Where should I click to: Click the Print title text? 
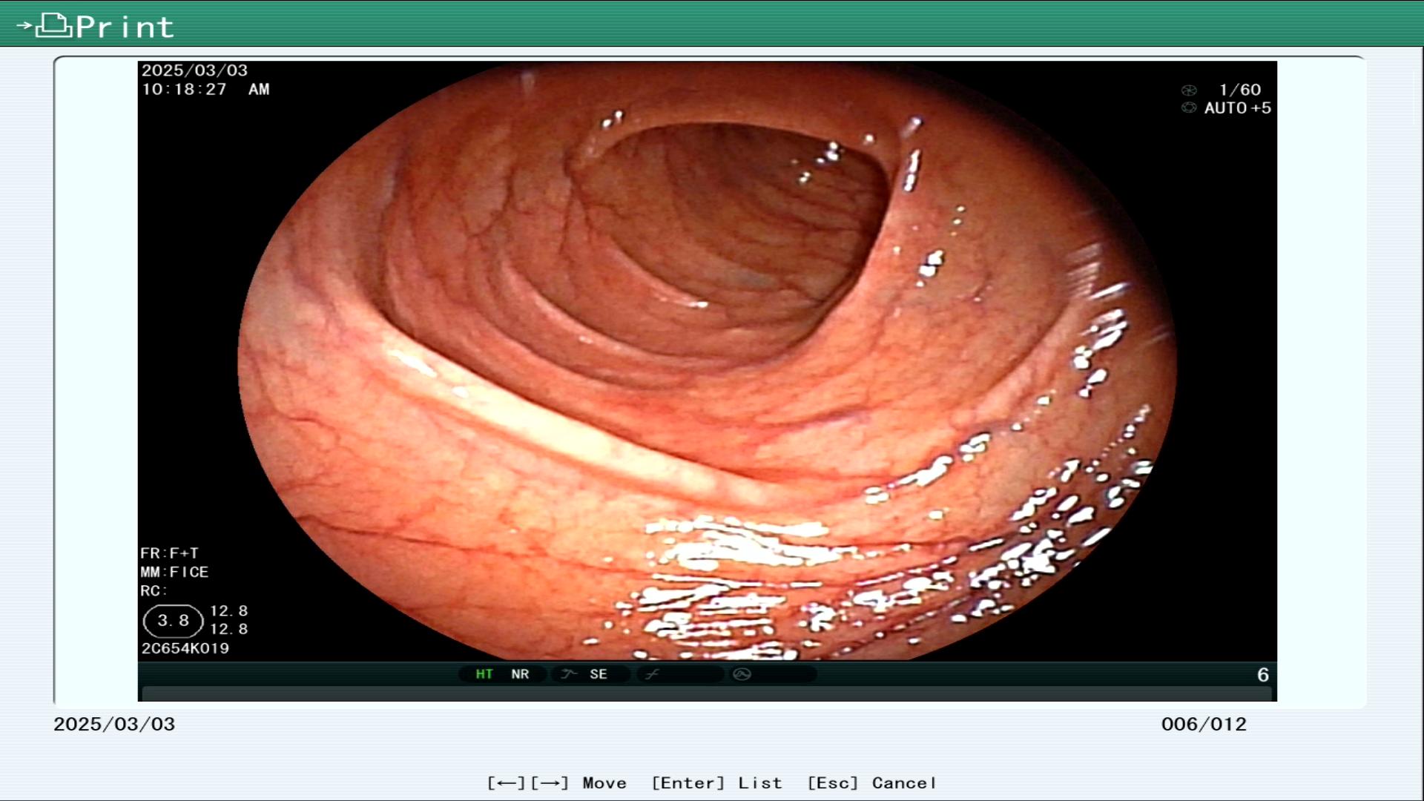pyautogui.click(x=125, y=27)
